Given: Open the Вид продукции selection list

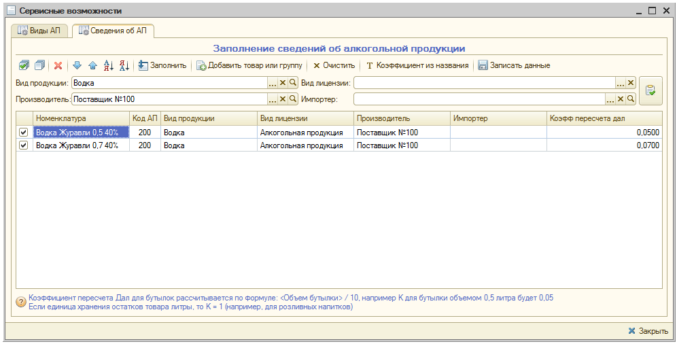Looking at the screenshot, I should (273, 82).
